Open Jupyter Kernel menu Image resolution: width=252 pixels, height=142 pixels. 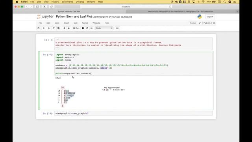click(x=85, y=23)
